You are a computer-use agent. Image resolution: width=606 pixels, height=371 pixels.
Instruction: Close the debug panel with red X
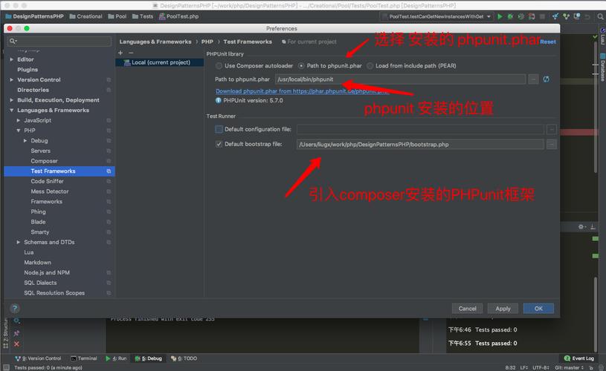coord(16,344)
